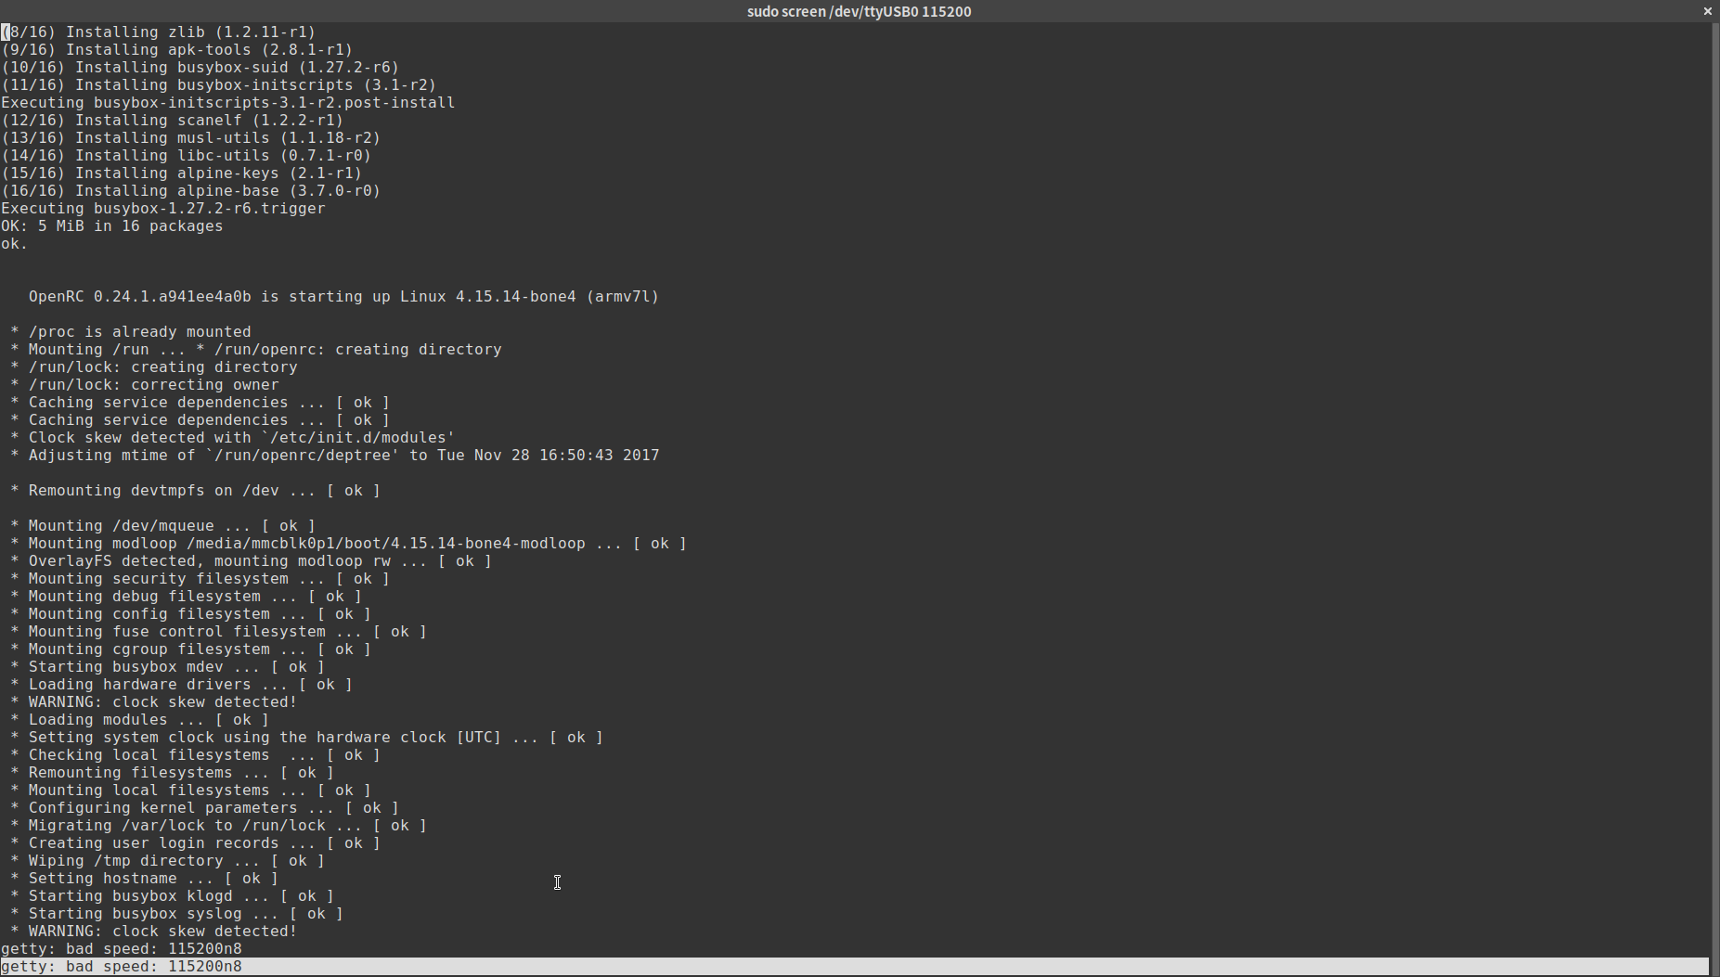Click '/proc is already mounted' line
This screenshot has width=1720, height=977.
(x=131, y=331)
